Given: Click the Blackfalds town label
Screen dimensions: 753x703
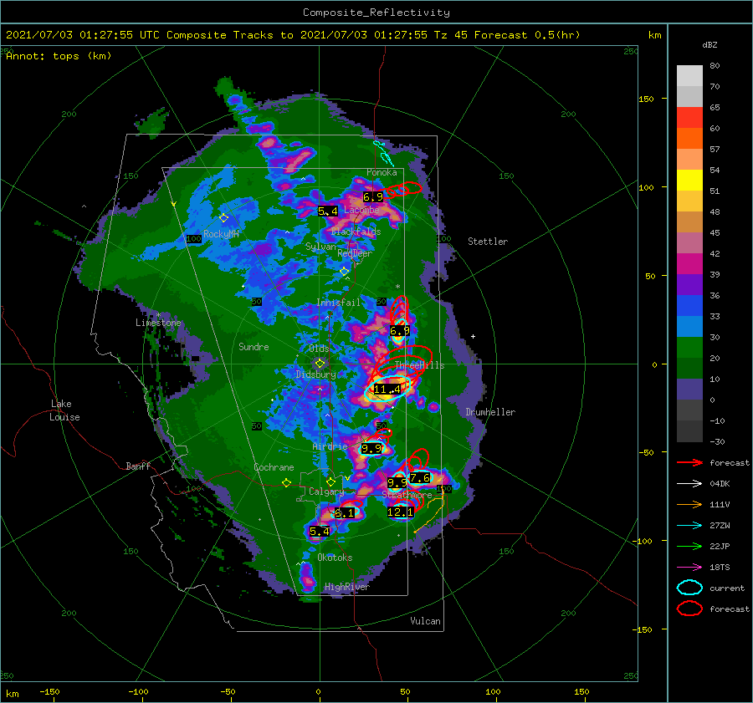Looking at the screenshot, I should [356, 232].
